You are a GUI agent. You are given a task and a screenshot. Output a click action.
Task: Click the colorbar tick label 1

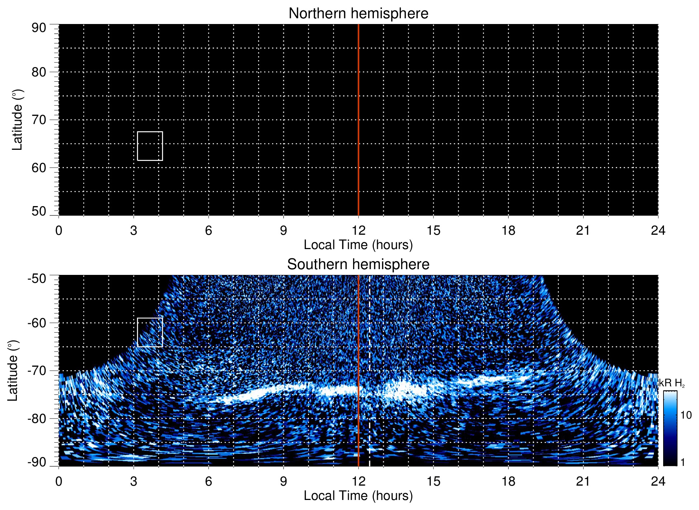point(683,462)
